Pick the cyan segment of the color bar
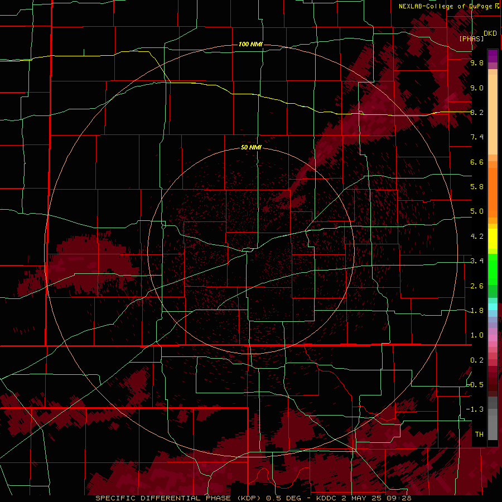The width and height of the screenshot is (502, 502). click(x=493, y=307)
